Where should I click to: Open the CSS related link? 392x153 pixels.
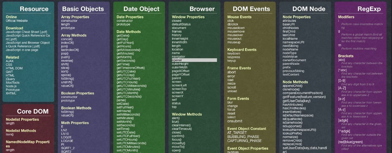[x=9, y=65]
